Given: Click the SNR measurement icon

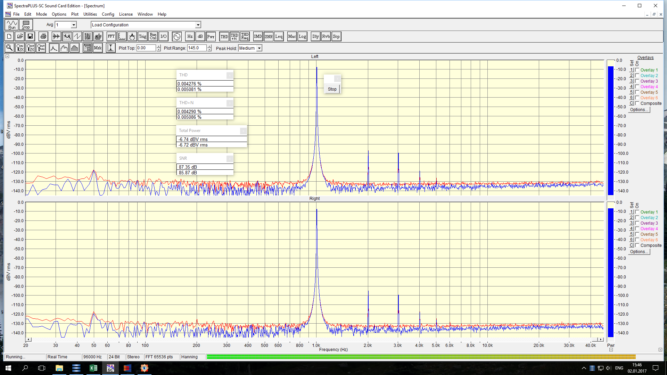Looking at the screenshot, I should tap(269, 36).
